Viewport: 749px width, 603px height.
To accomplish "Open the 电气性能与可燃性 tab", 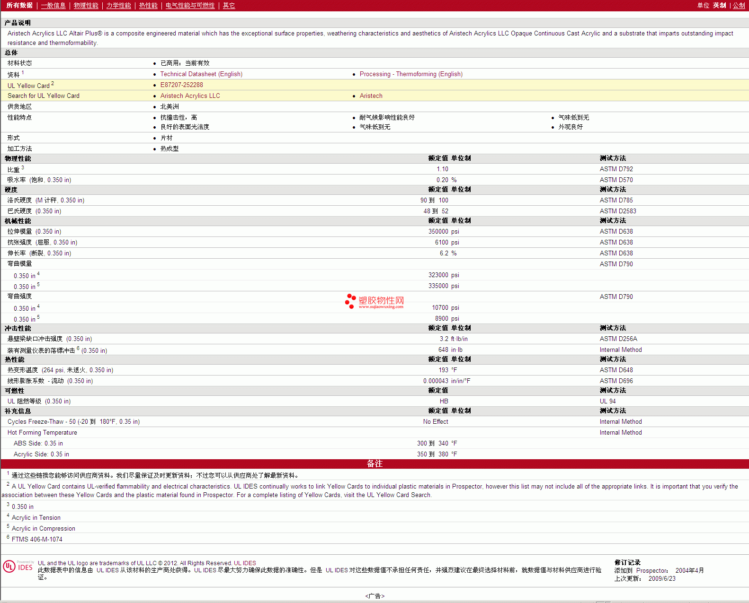I will click(x=190, y=6).
